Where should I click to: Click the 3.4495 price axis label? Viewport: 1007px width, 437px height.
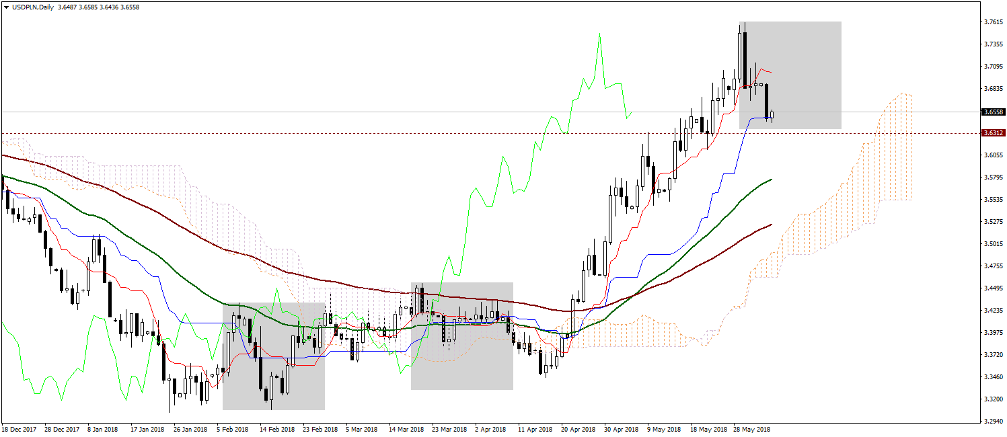point(994,288)
